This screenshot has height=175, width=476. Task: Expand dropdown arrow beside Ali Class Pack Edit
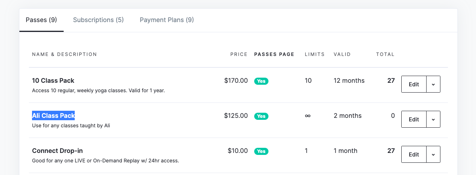click(433, 119)
